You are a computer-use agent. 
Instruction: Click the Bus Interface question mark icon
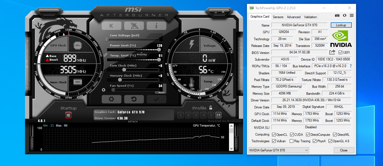click(351, 66)
